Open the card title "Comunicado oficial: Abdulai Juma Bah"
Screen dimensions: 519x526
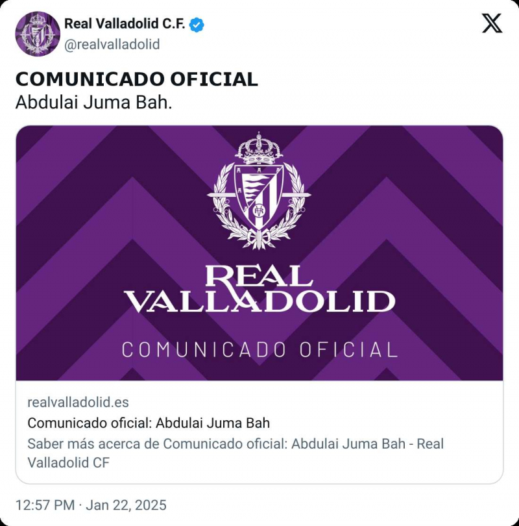pyautogui.click(x=149, y=423)
